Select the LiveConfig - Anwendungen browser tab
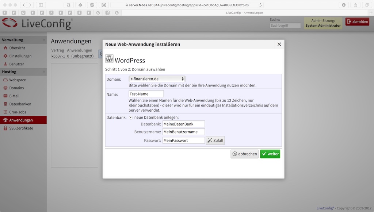The height and width of the screenshot is (212, 374). (244, 13)
